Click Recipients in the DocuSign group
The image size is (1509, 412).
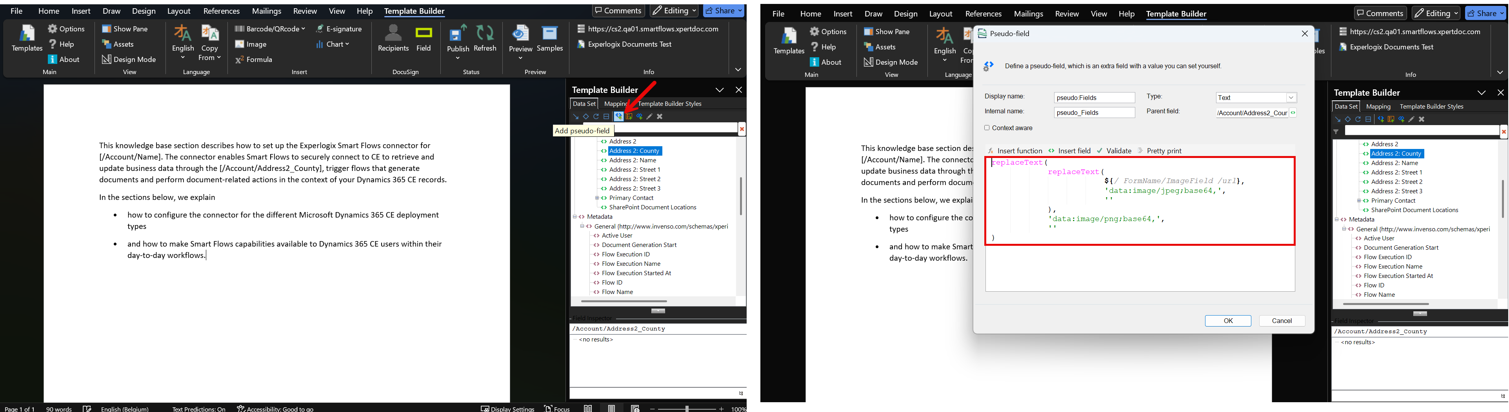point(393,39)
